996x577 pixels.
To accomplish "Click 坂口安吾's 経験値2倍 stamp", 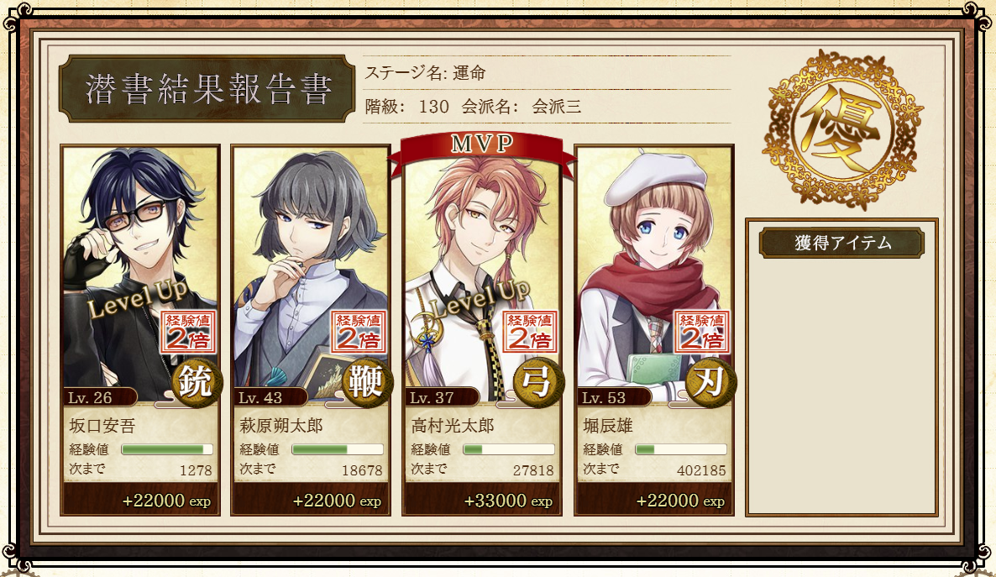I will (188, 332).
